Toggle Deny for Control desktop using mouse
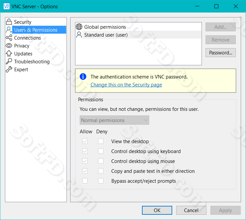 [x=101, y=161]
